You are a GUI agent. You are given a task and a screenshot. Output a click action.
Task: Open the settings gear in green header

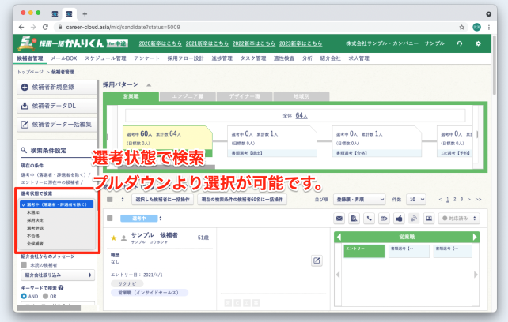tap(478, 43)
